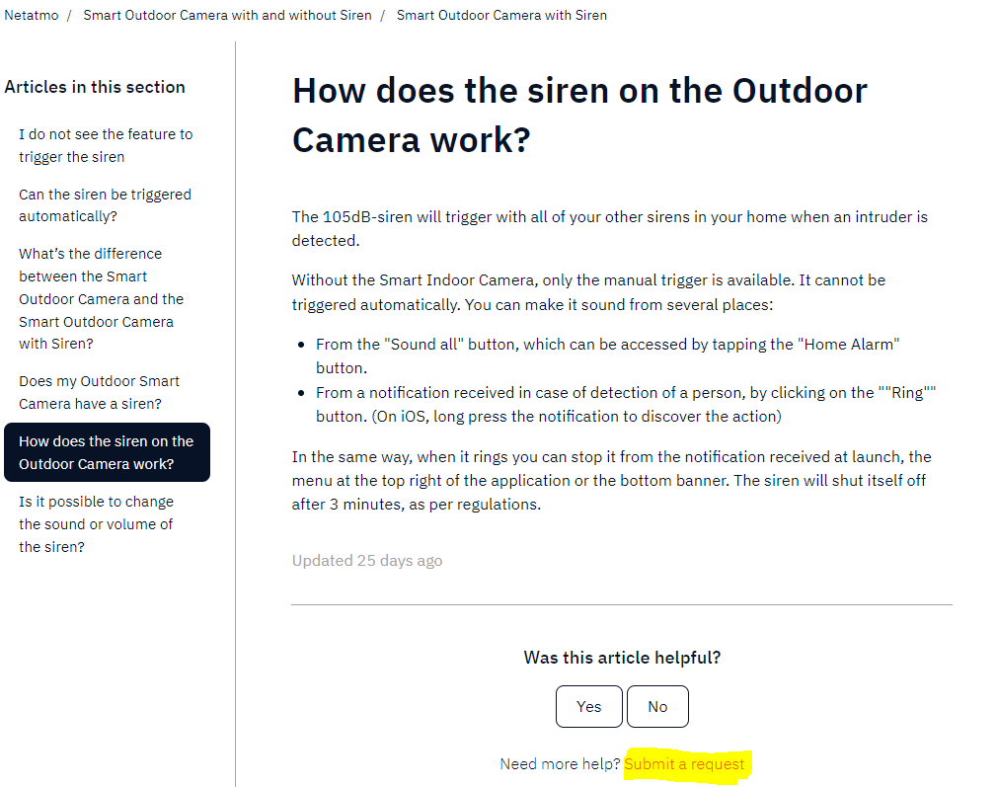Select 'Can the siren be triggered automatically?' article
The height and width of the screenshot is (787, 997).
tap(105, 205)
